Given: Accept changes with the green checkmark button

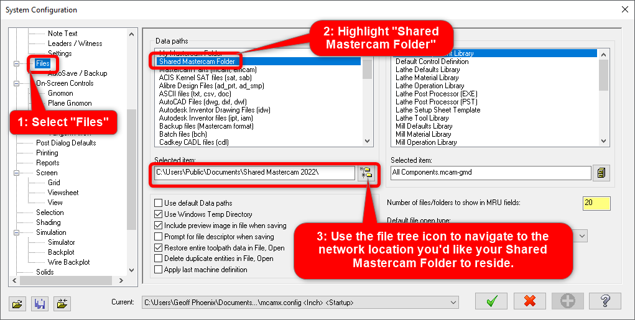Looking at the screenshot, I should (491, 301).
